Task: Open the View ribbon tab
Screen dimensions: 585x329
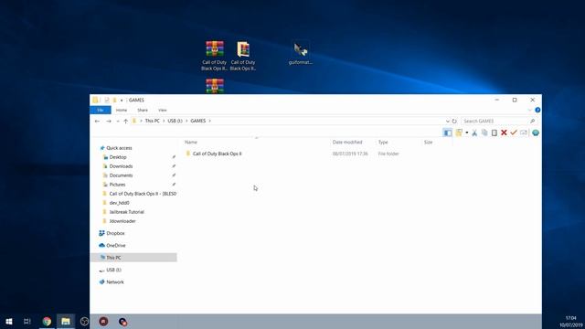Action: (163, 110)
